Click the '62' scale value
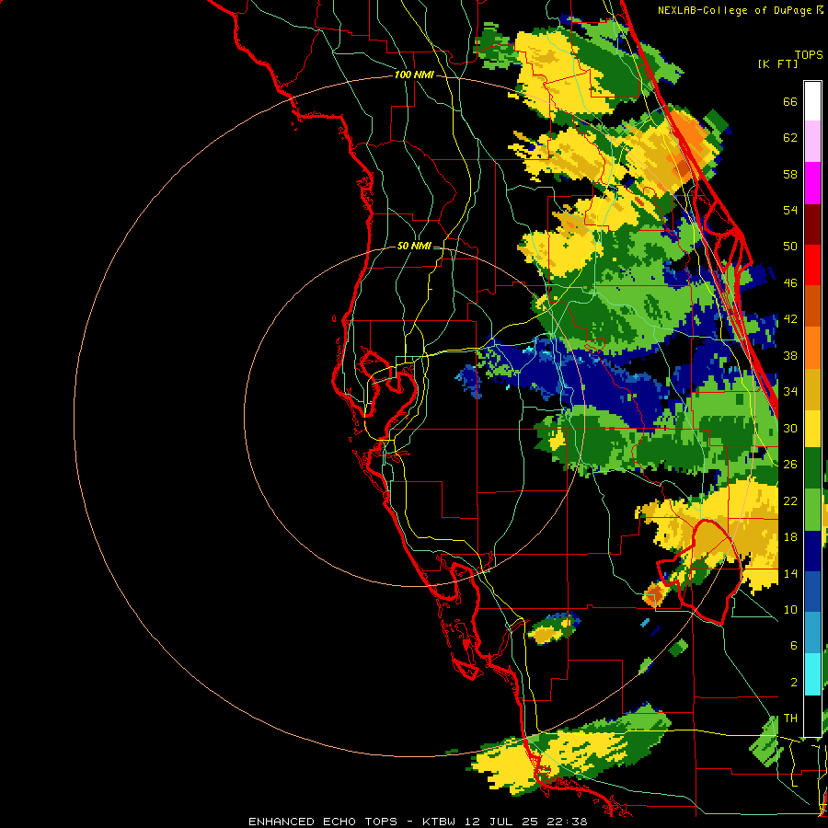Viewport: 828px width, 828px height. (790, 138)
